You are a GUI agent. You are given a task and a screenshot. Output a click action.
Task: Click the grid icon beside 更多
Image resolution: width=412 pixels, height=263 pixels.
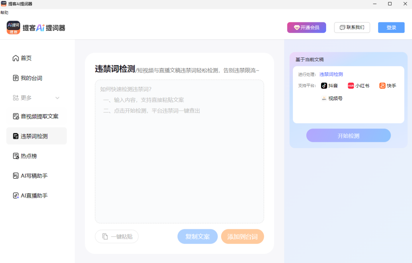(x=15, y=98)
